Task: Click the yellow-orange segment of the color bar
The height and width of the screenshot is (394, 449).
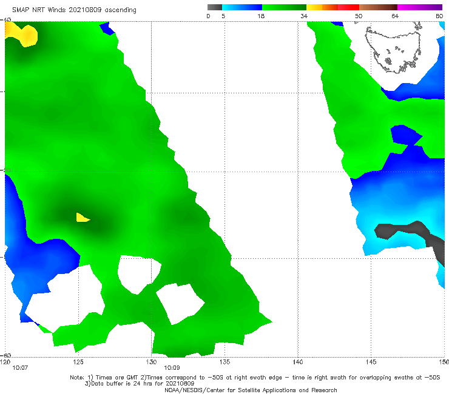Action: pyautogui.click(x=322, y=7)
